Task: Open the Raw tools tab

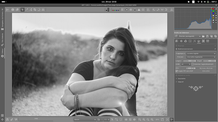Action: [x=203, y=41]
